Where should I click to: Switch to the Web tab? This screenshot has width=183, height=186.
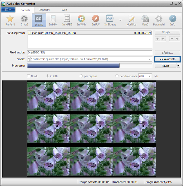(64, 10)
